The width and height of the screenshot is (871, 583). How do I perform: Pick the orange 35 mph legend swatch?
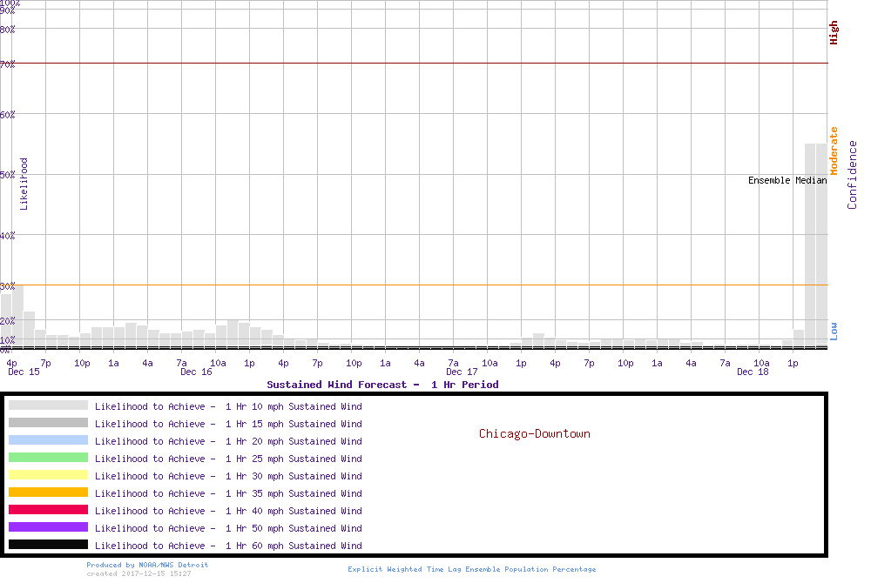click(x=48, y=493)
